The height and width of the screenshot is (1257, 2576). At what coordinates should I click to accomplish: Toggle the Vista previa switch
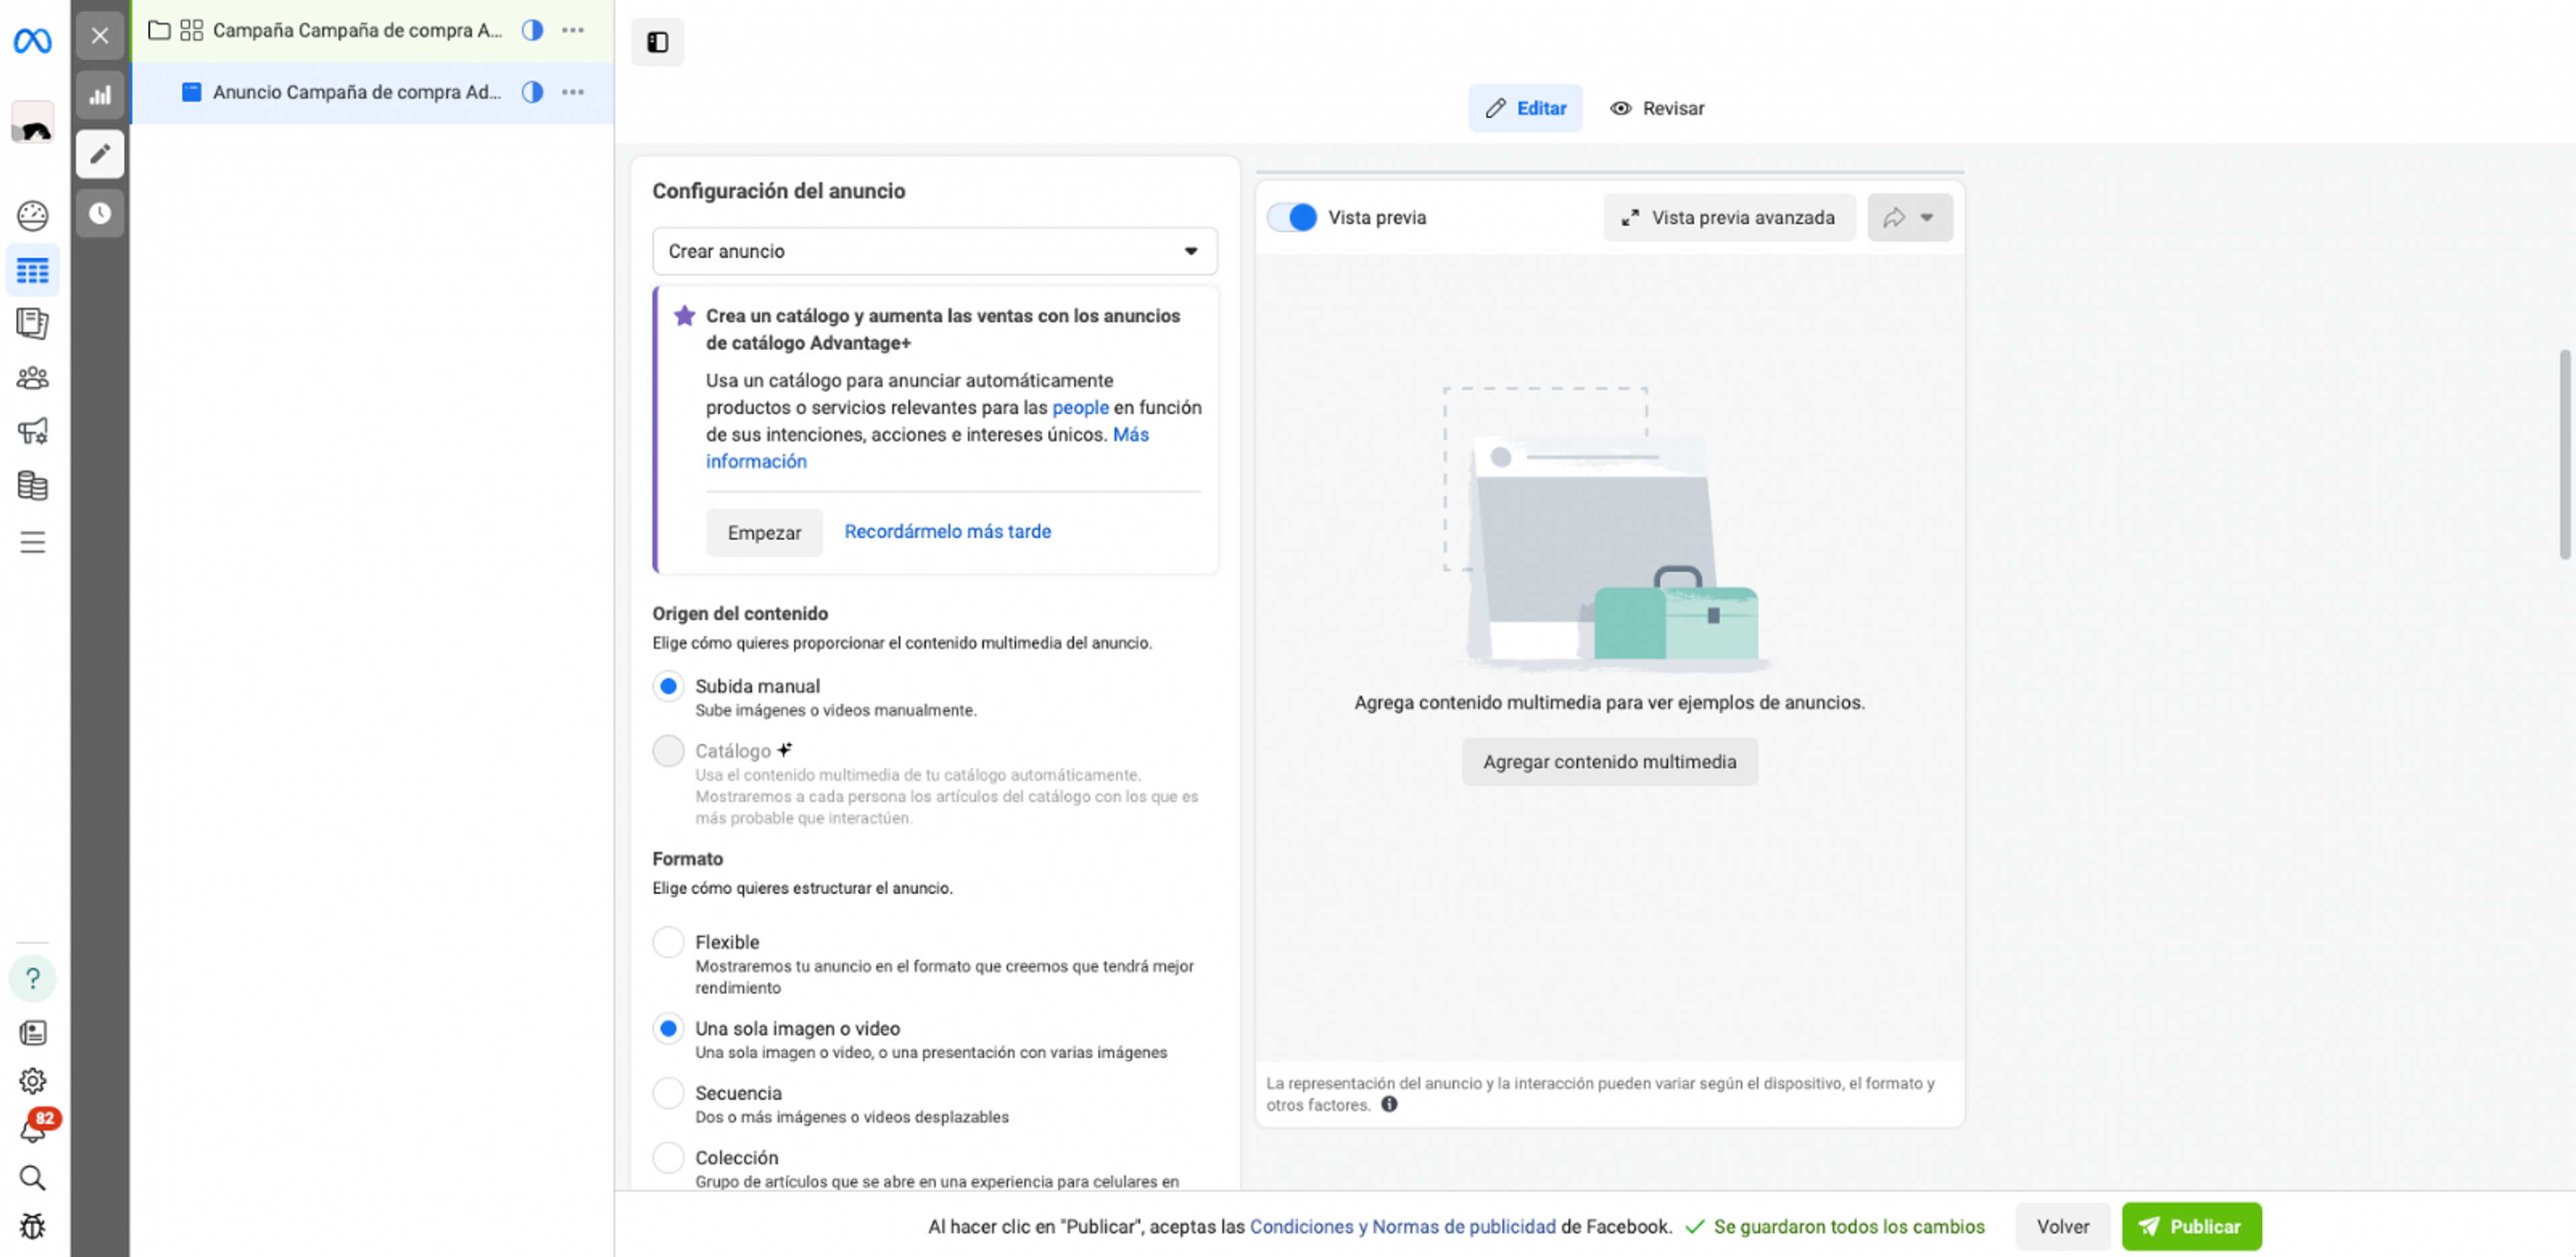point(1292,217)
